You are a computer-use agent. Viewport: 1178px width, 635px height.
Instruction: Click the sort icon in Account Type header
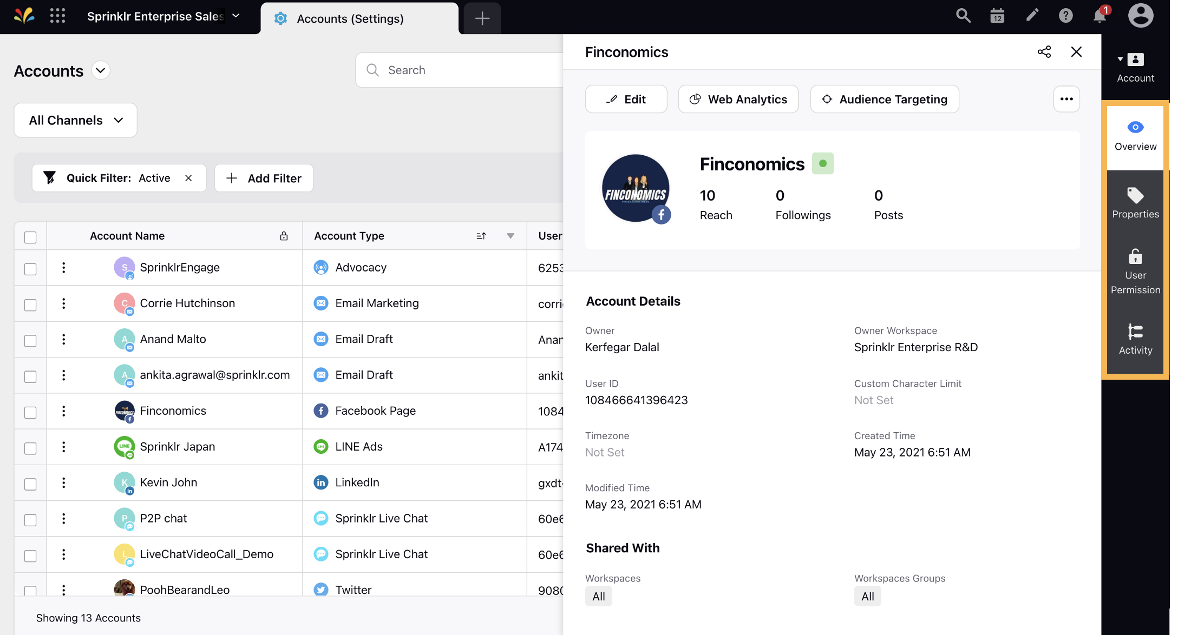point(481,236)
